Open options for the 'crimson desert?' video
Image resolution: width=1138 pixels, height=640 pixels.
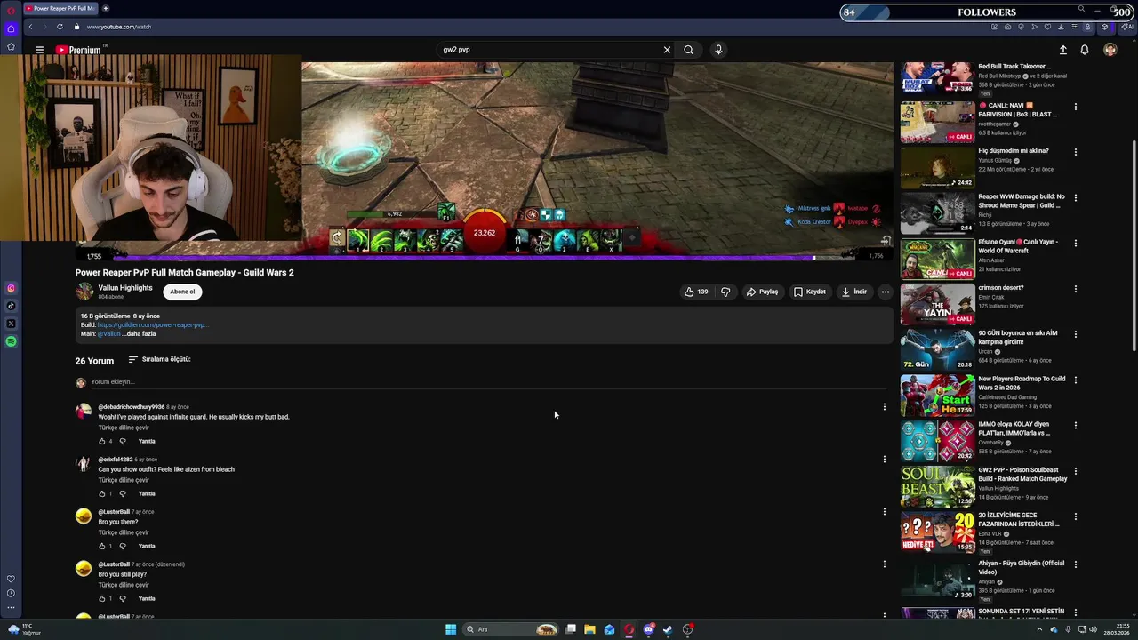pos(1076,289)
